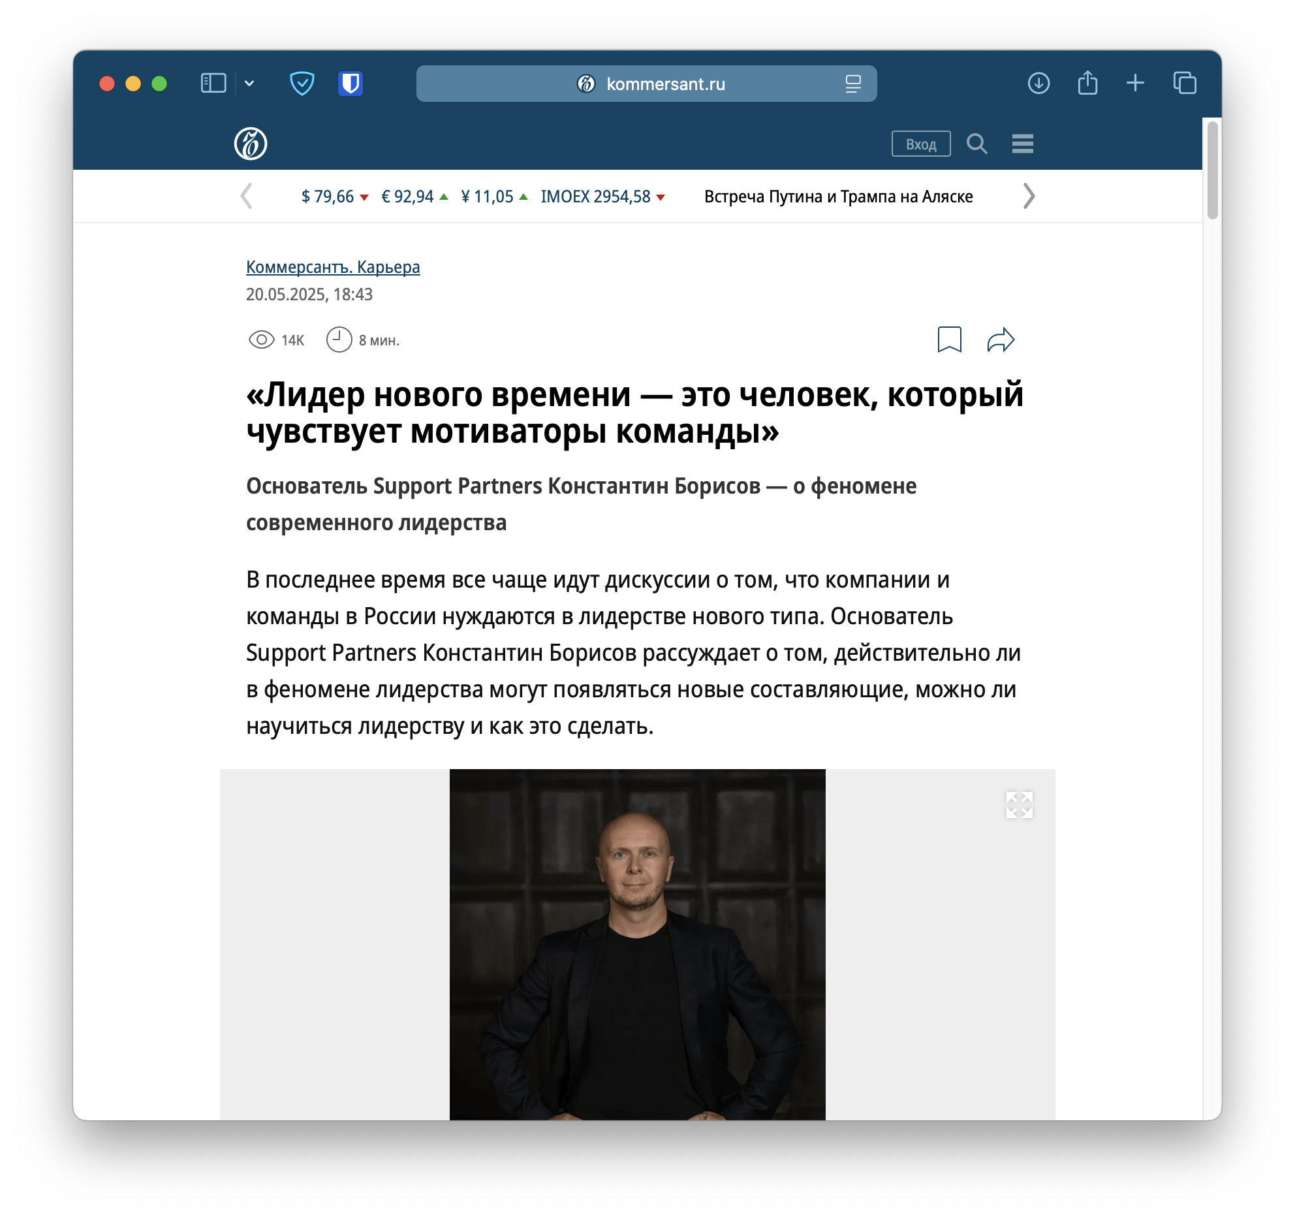Show the tab overview icon
Viewport: 1295px width, 1217px height.
pyautogui.click(x=1184, y=83)
